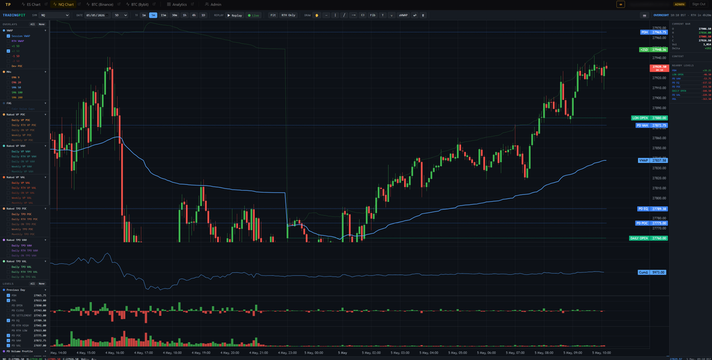Select the 4h timeframe

pyautogui.click(x=193, y=15)
